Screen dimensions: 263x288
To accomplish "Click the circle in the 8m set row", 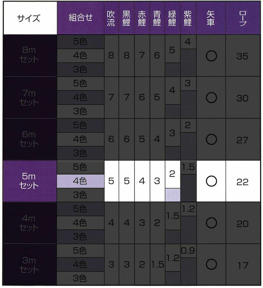I will click(211, 56).
